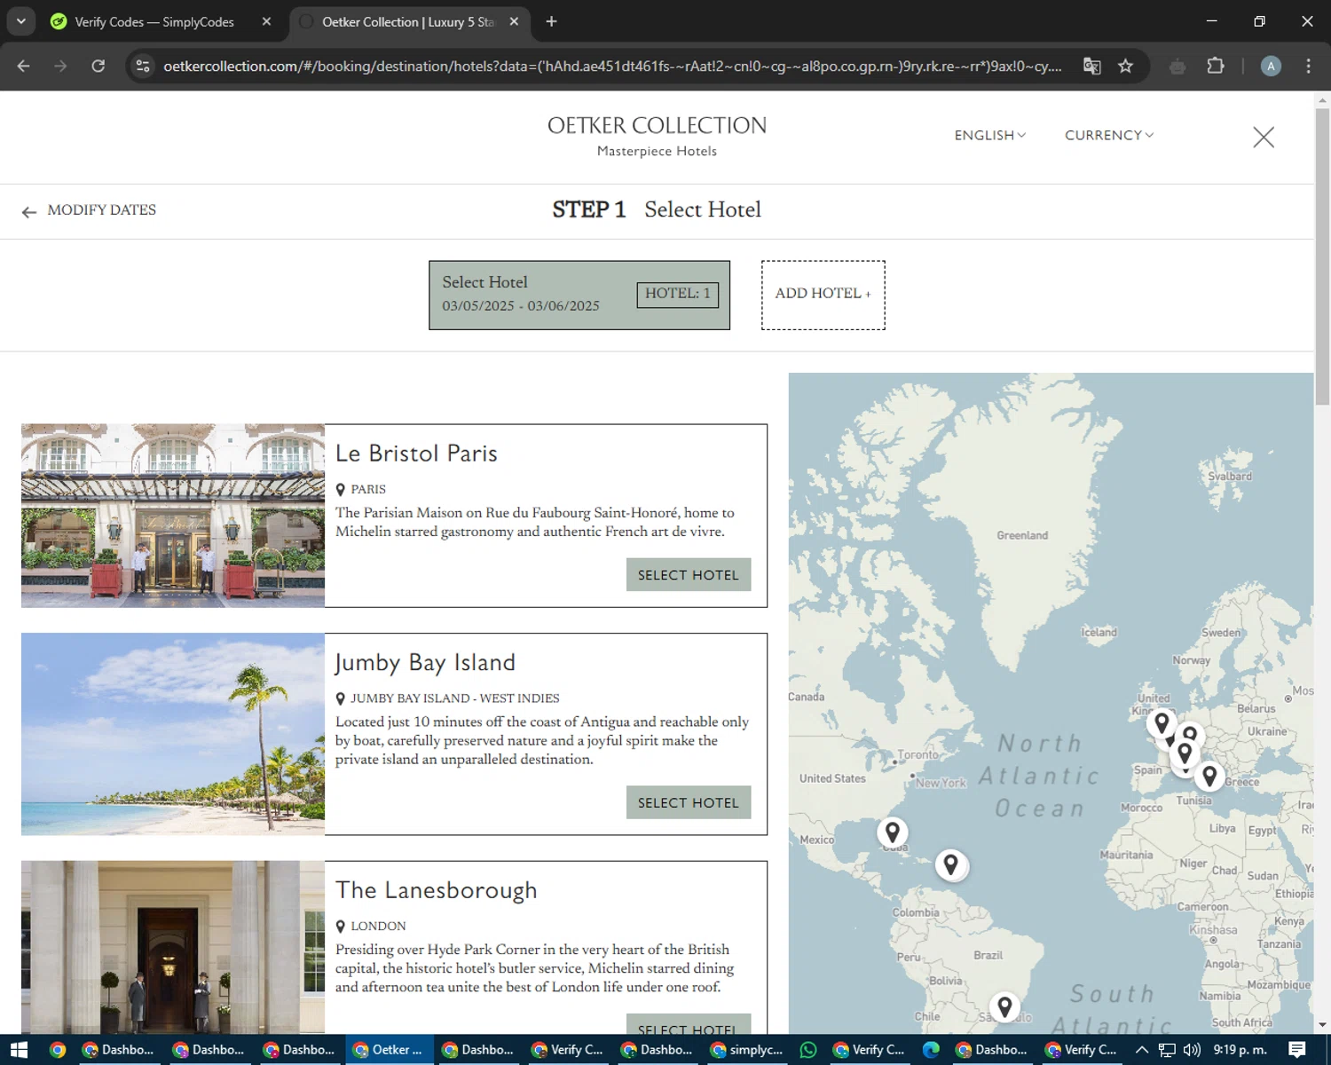Screen dimensions: 1331x1065
Task: Open the notifications center icon
Action: point(1297,1050)
